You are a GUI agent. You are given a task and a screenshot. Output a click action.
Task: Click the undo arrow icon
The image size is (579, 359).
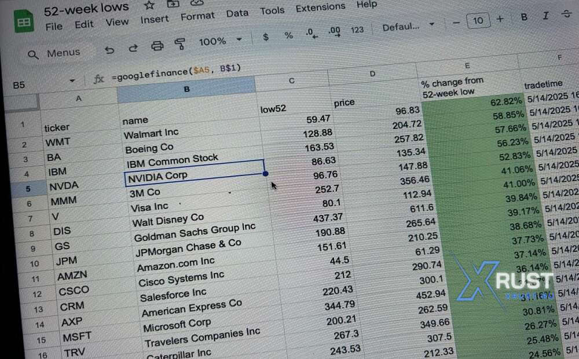pos(109,50)
